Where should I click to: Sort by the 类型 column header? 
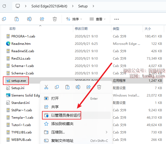[x=116, y=29]
